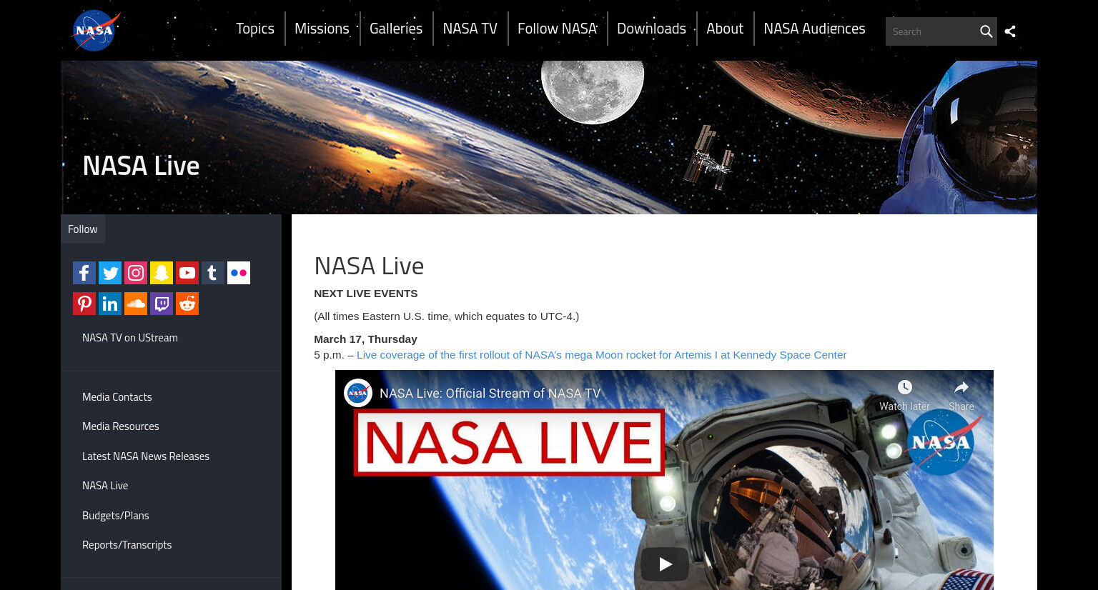Open the About menu
Screen dimensions: 1098x590
[x=725, y=29]
